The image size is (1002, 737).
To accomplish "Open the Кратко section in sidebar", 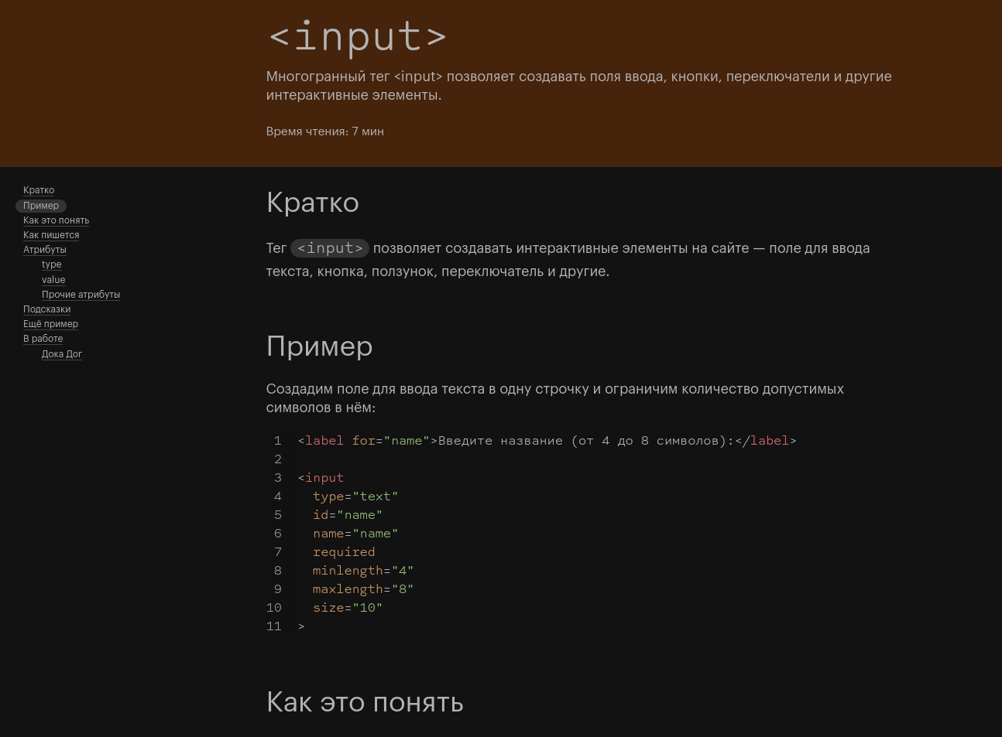I will (39, 190).
